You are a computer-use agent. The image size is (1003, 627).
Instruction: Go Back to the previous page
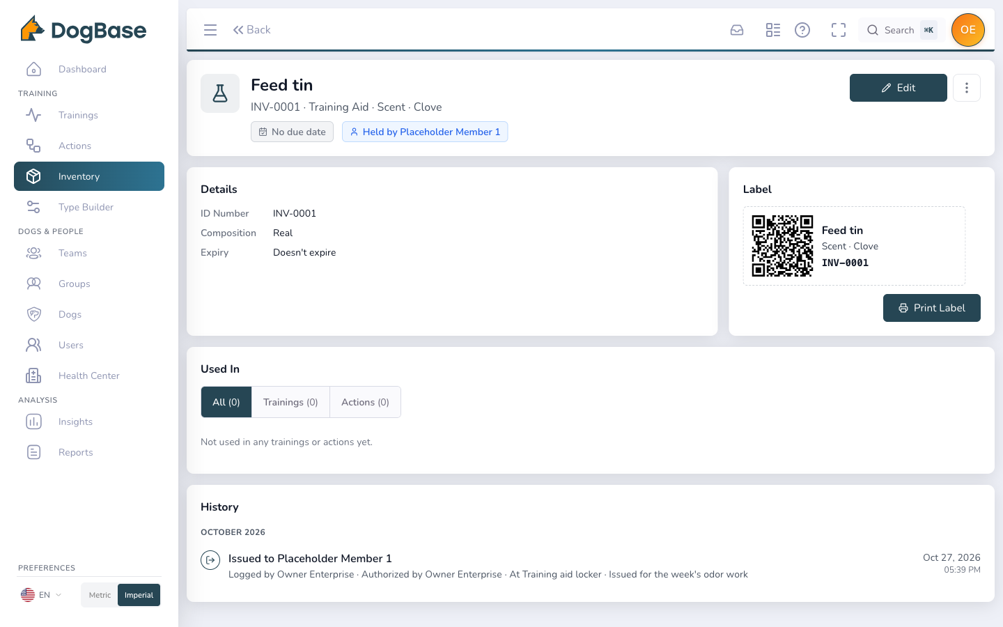click(251, 30)
